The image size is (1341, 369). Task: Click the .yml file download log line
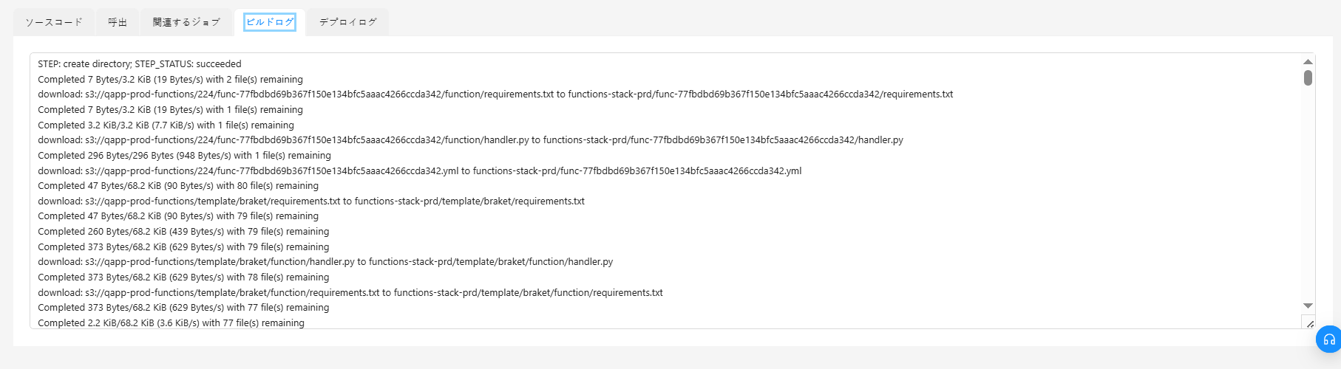point(419,171)
